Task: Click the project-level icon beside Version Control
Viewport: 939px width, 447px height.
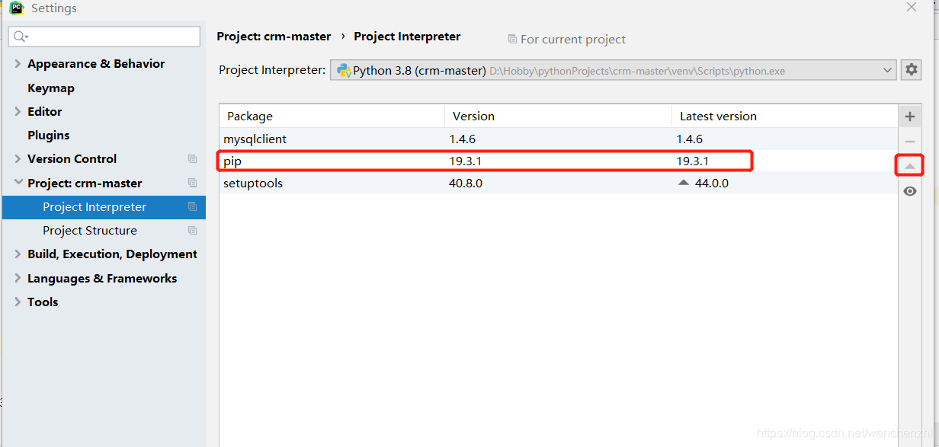Action: (x=192, y=159)
